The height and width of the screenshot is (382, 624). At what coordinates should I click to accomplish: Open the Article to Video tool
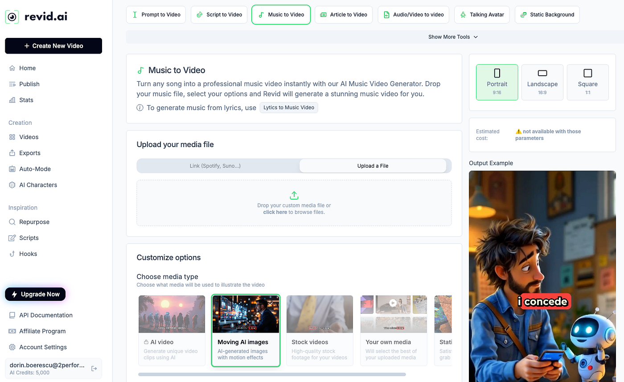pos(344,15)
